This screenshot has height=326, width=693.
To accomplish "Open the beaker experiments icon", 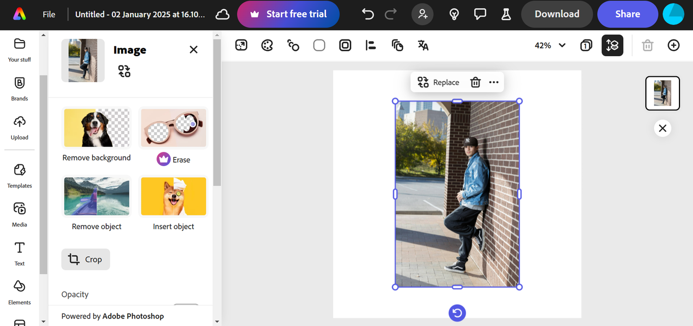I will click(x=506, y=15).
